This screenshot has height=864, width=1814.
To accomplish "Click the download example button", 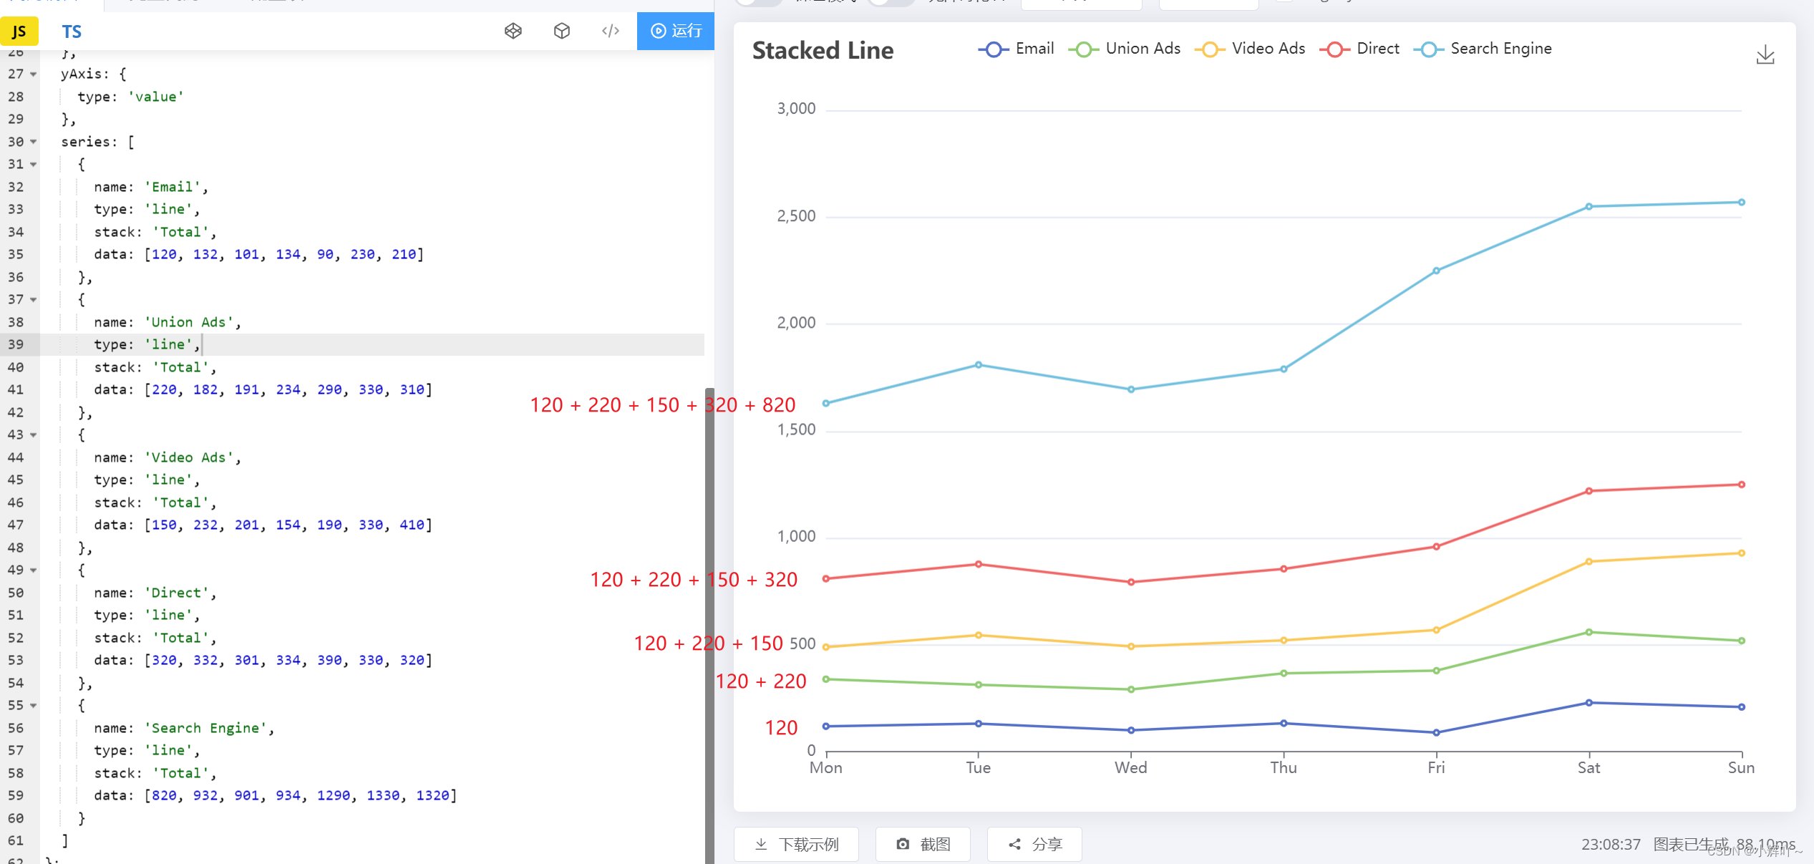I will click(x=796, y=845).
